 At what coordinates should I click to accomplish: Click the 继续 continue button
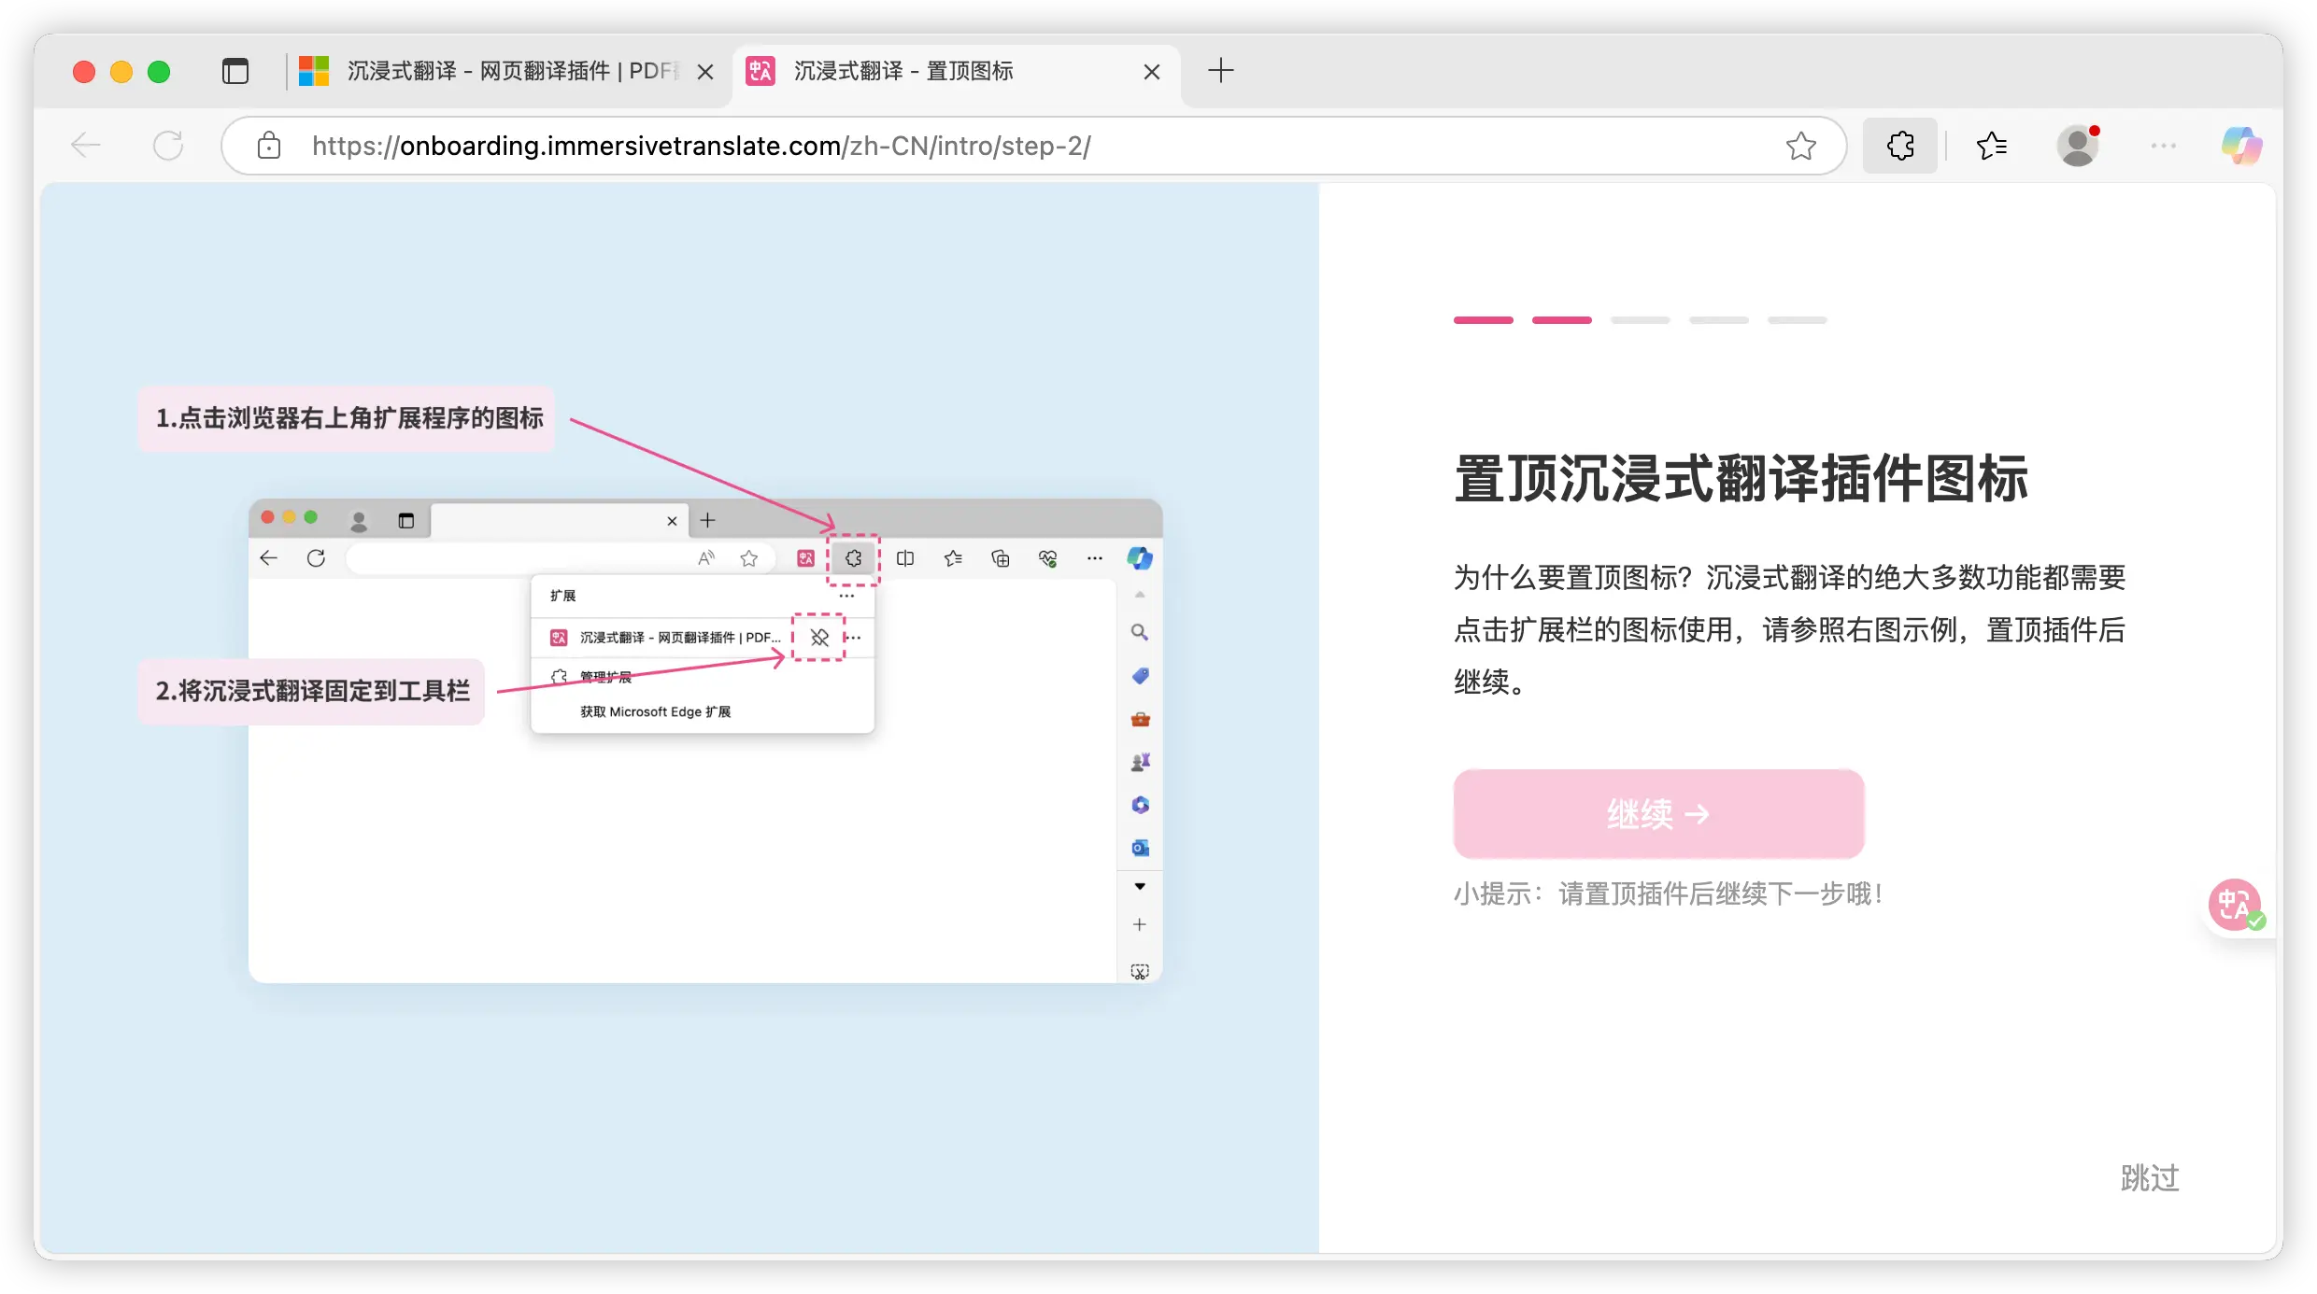click(1658, 813)
